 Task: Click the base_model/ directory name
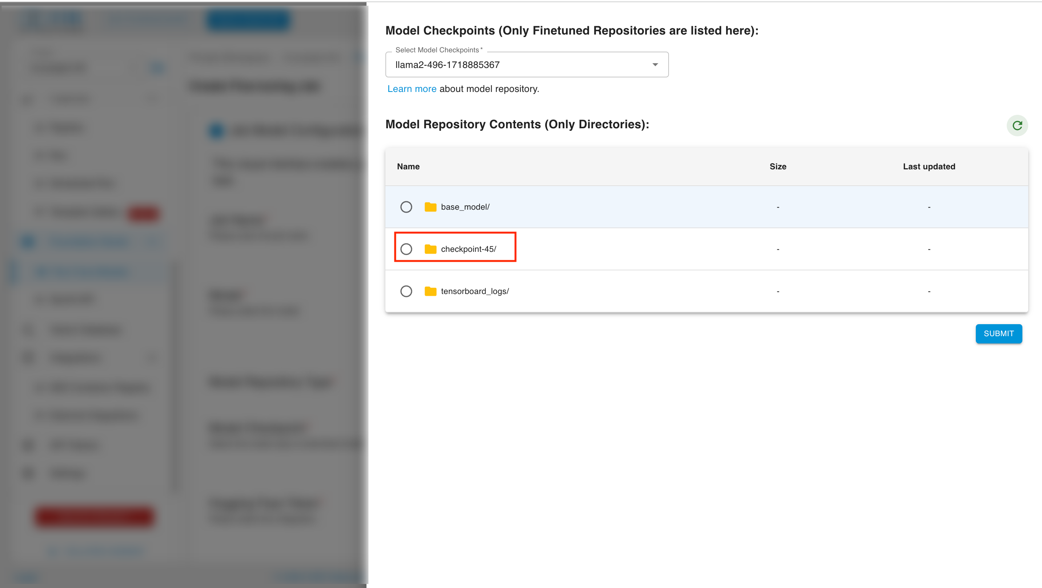(x=465, y=207)
